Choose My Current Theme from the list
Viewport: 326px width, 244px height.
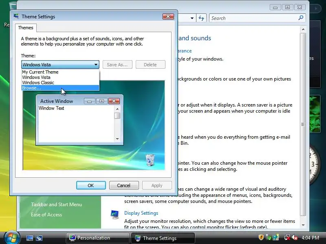click(x=60, y=72)
